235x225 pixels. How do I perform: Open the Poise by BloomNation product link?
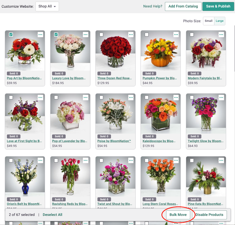[x=114, y=141]
